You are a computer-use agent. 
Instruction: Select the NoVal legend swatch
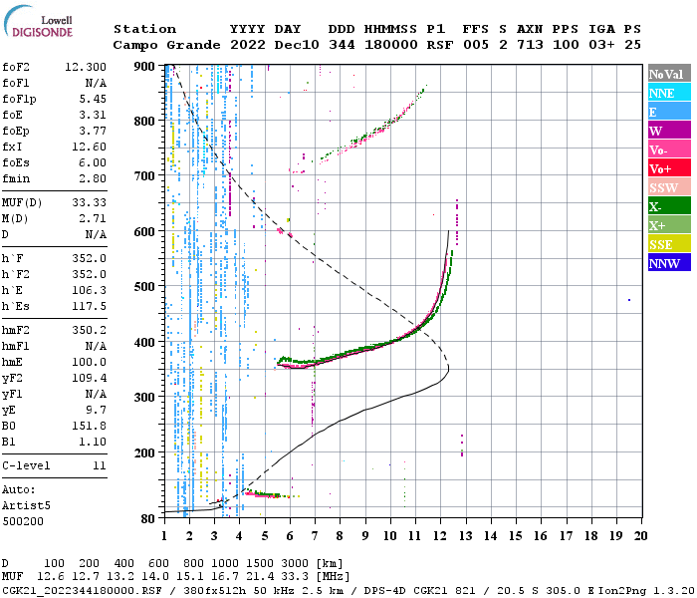[x=669, y=74]
